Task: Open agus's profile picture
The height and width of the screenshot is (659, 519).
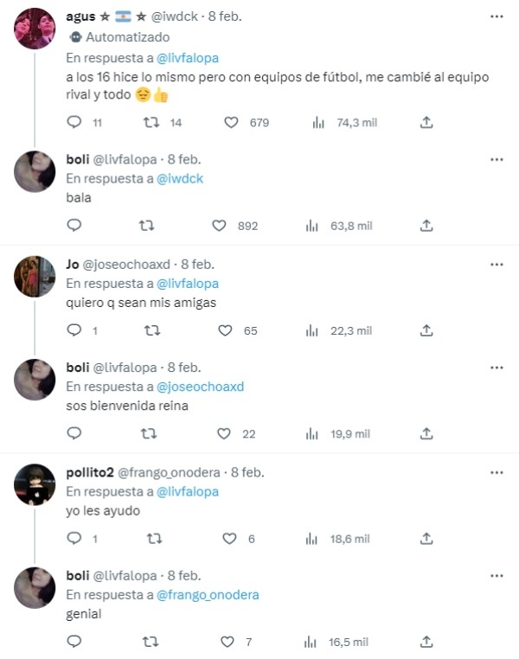Action: [35, 29]
